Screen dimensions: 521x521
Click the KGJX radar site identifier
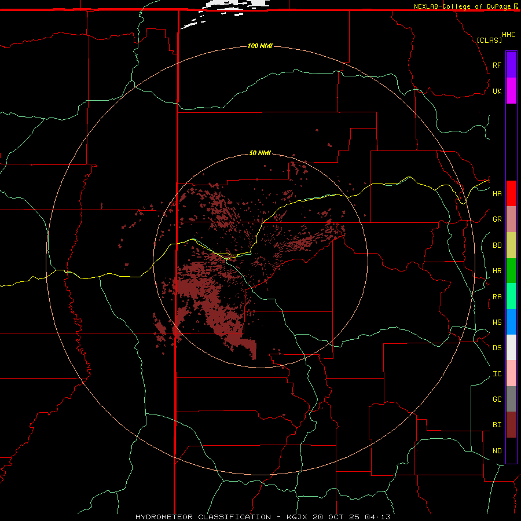297,517
